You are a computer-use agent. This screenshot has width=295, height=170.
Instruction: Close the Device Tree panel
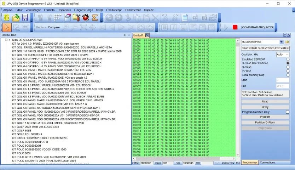(129, 35)
